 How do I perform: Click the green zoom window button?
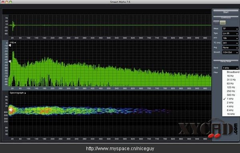(x=10, y=2)
